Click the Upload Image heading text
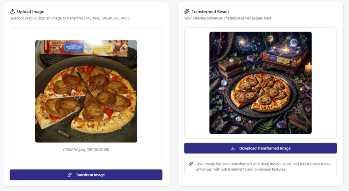This screenshot has width=349, height=191. pos(31,12)
